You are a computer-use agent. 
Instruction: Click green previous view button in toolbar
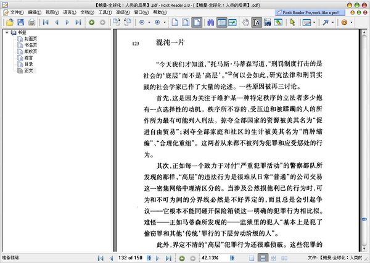pyautogui.click(x=91, y=22)
